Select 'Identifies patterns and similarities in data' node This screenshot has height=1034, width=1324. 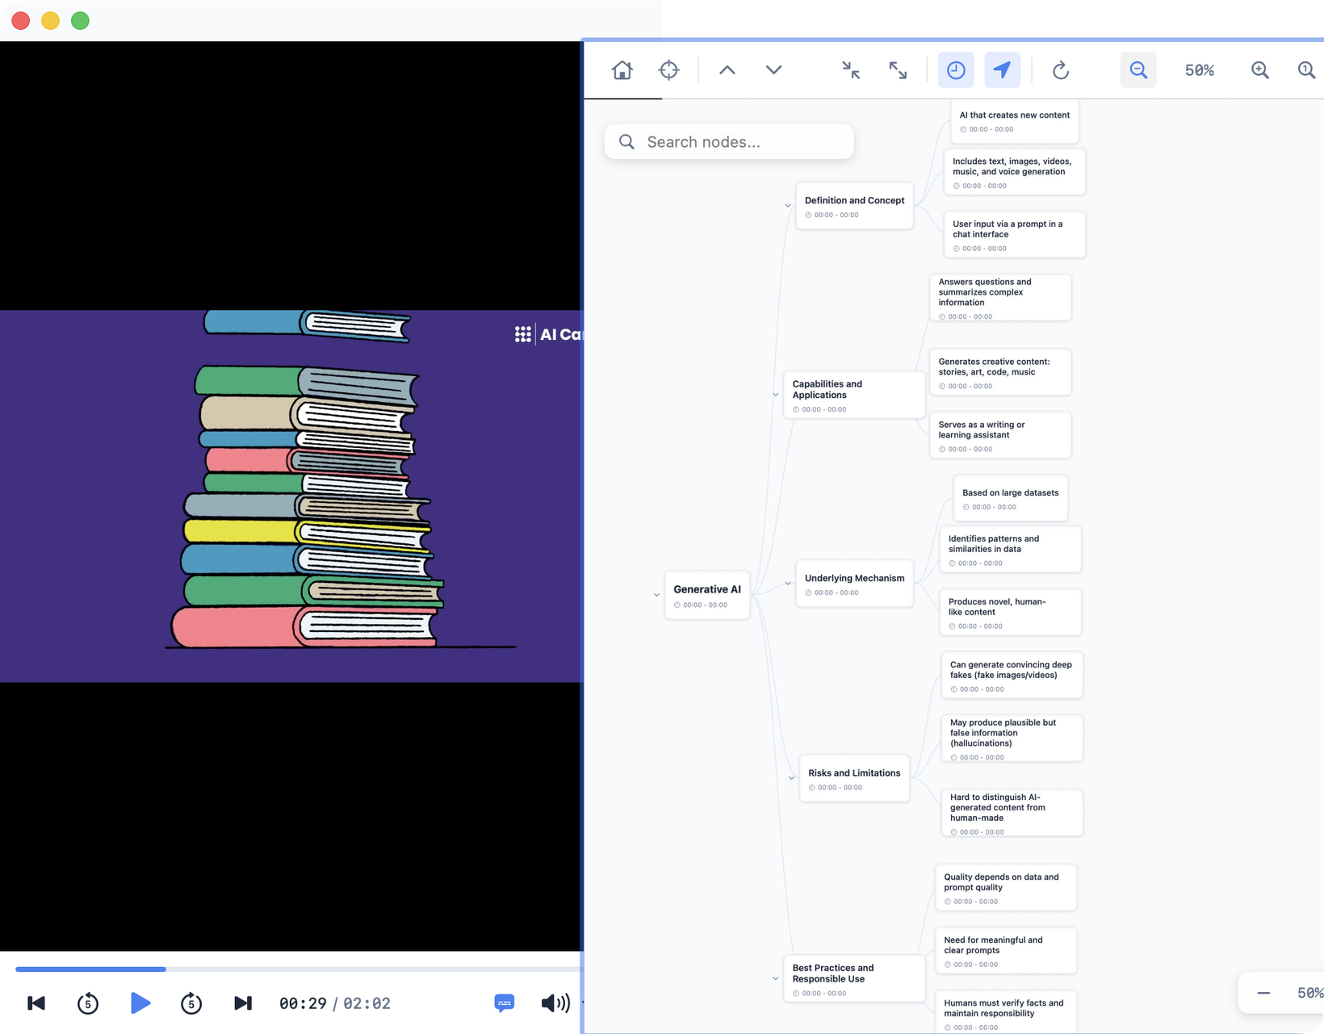tap(1010, 550)
